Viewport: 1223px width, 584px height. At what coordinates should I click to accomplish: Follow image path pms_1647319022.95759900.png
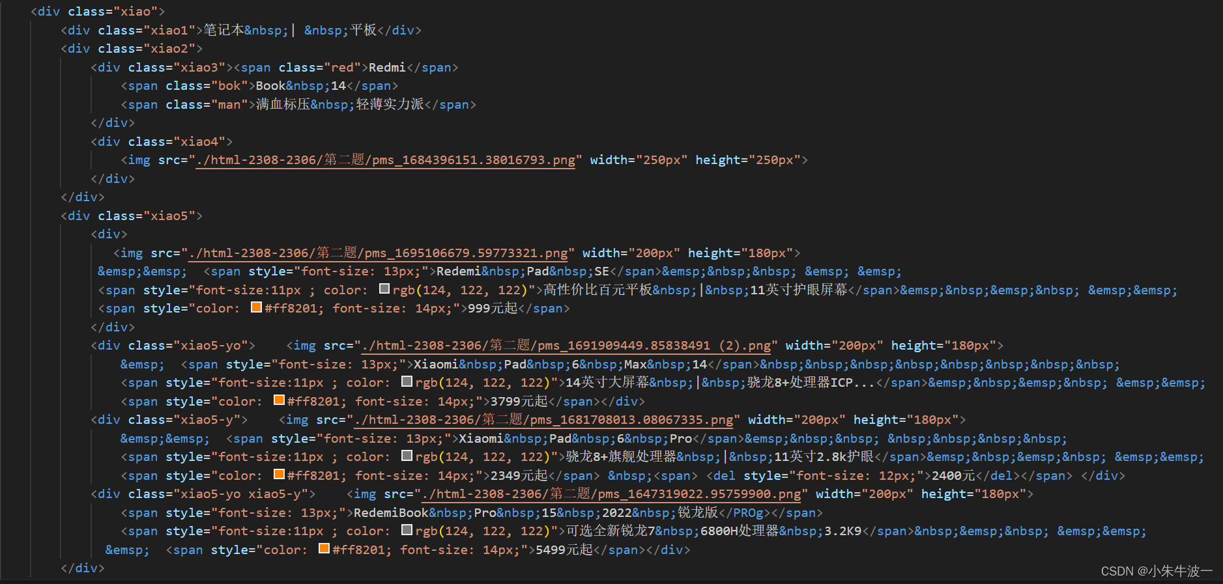tap(611, 494)
